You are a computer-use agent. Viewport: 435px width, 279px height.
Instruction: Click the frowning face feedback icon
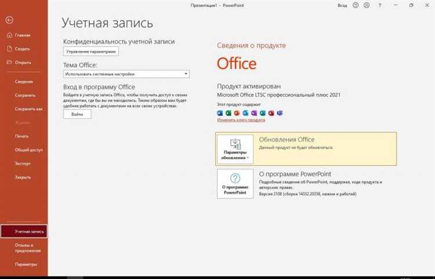click(367, 5)
